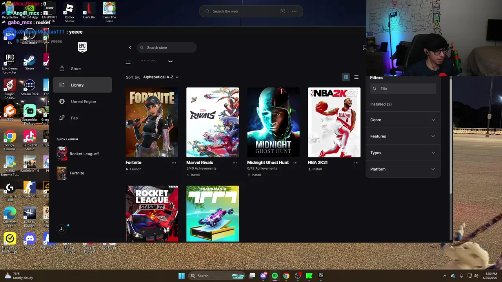Open Windows Start menu
502x282 pixels.
click(x=181, y=276)
